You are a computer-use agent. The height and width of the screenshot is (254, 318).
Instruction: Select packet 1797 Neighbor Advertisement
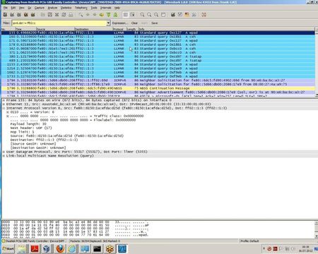click(158, 92)
